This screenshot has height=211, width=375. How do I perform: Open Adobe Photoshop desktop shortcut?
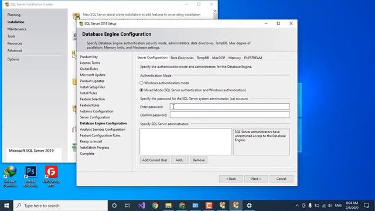(x=30, y=176)
